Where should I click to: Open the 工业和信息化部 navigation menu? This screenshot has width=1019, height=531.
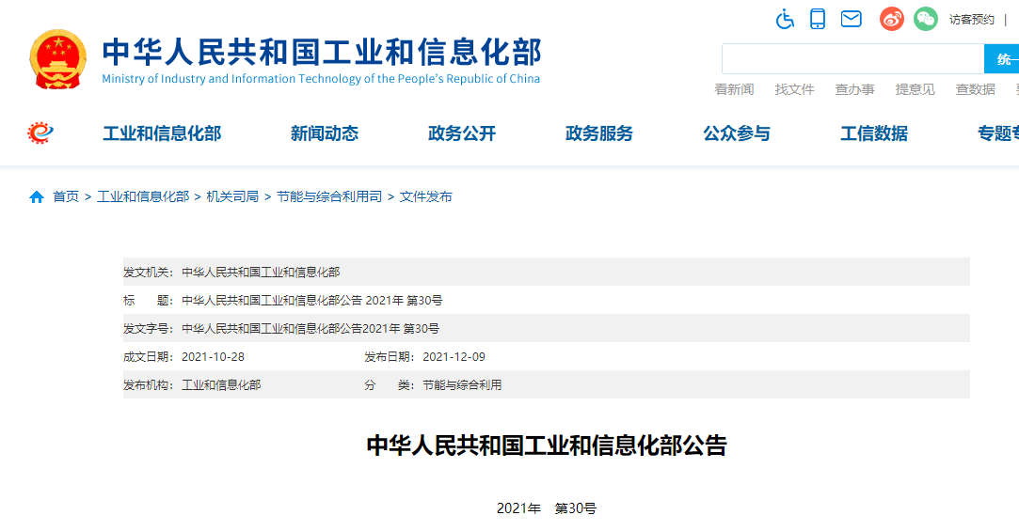[x=162, y=133]
